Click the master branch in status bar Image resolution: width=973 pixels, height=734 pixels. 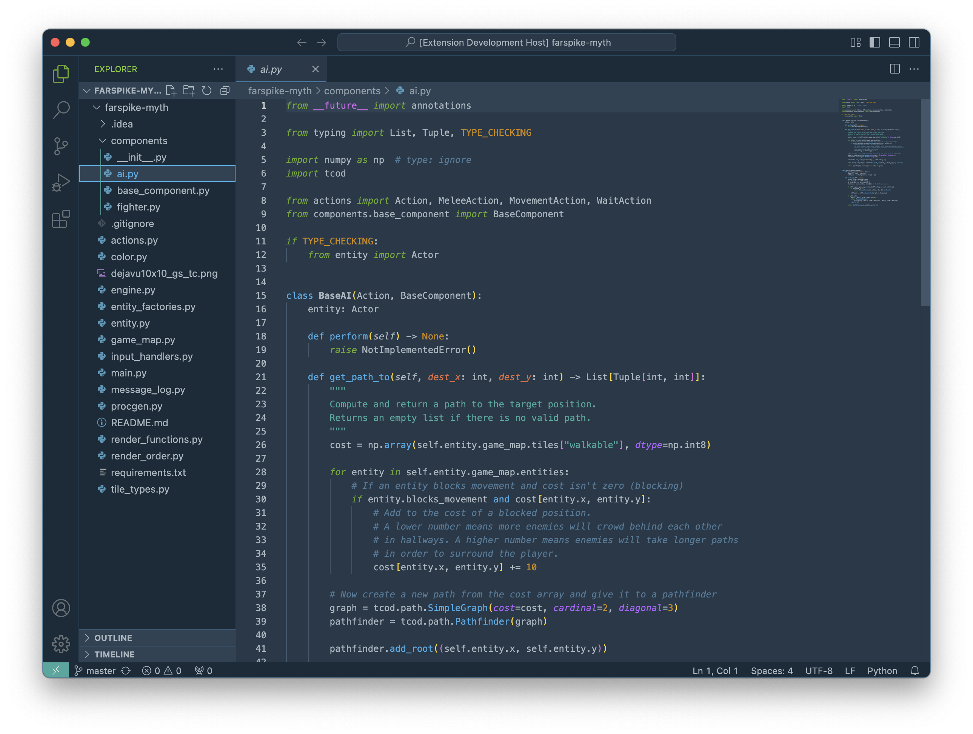point(100,671)
